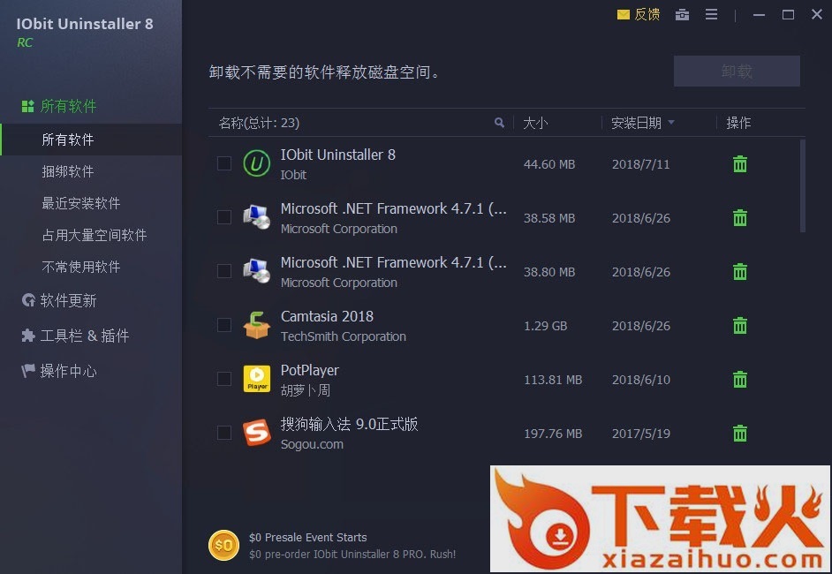This screenshot has width=832, height=574.
Task: Click the install date '2018/7/11'
Action: pyautogui.click(x=641, y=164)
